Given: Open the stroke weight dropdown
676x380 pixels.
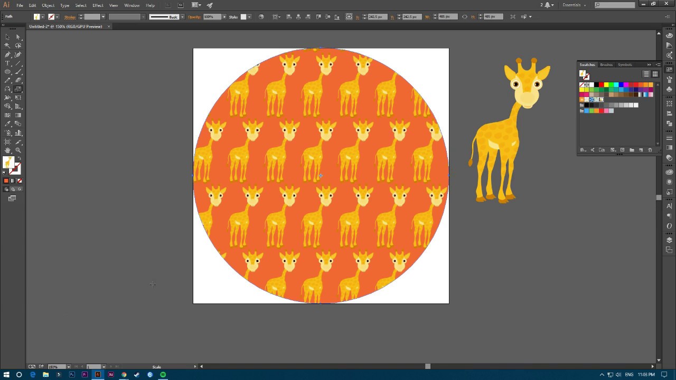Looking at the screenshot, I should [x=103, y=17].
